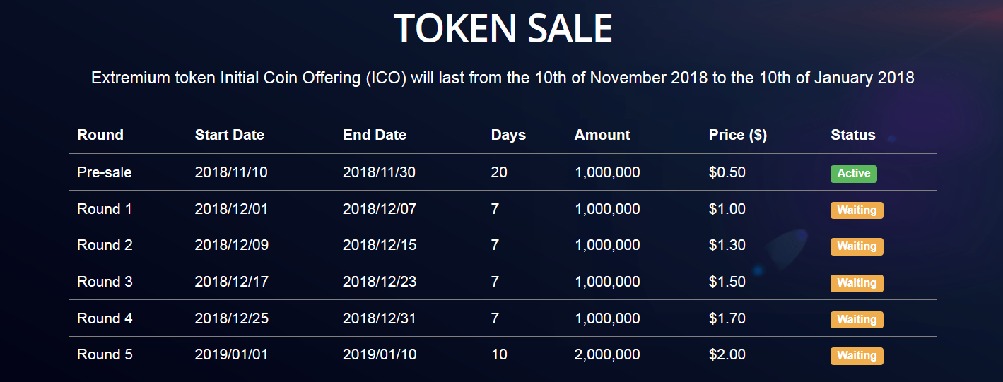Click the Waiting badge for Round 5
The width and height of the screenshot is (1003, 382).
tap(857, 356)
